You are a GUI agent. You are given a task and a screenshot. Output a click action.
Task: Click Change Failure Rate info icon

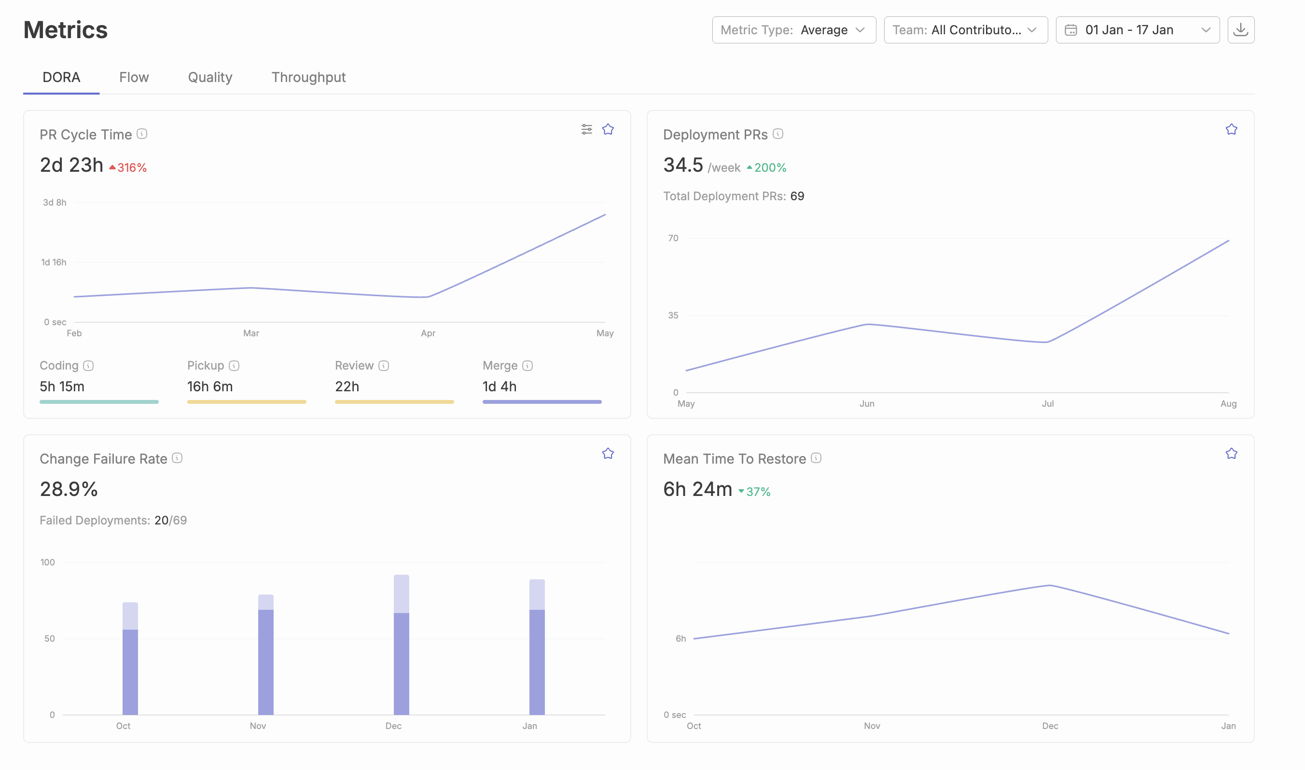pos(177,458)
